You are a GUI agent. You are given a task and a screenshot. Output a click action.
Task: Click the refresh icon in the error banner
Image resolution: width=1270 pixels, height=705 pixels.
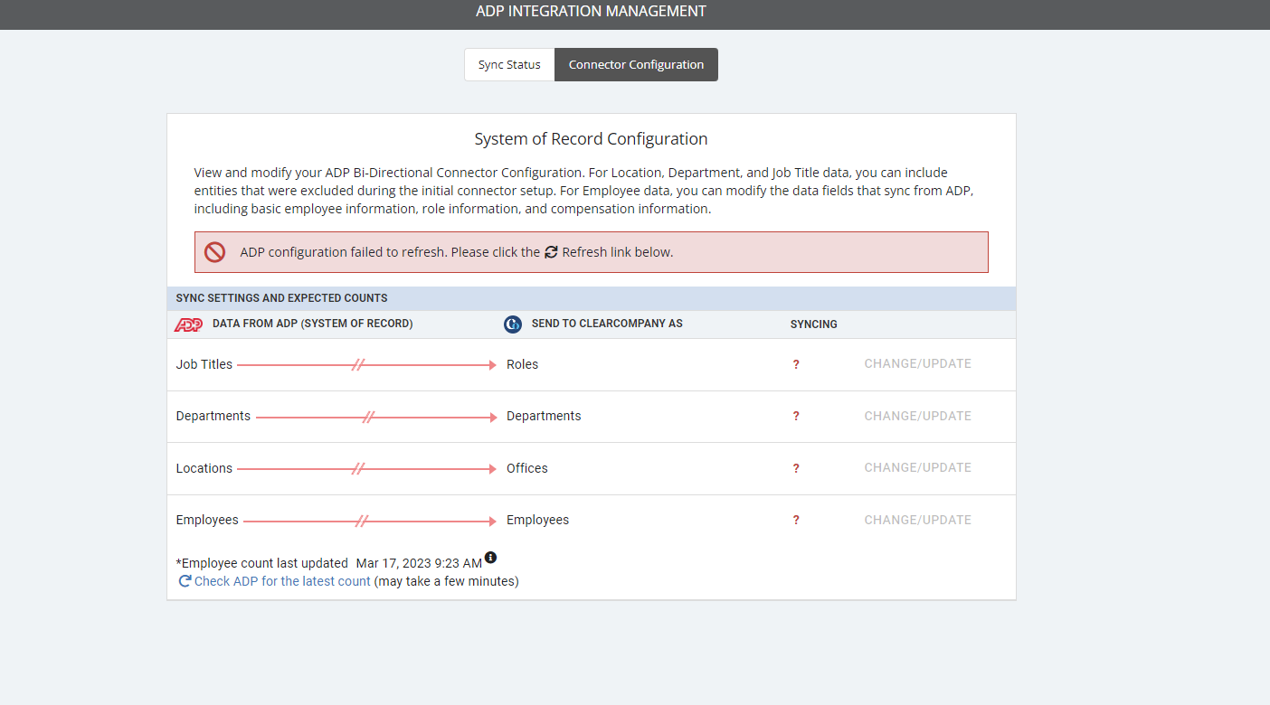tap(551, 252)
